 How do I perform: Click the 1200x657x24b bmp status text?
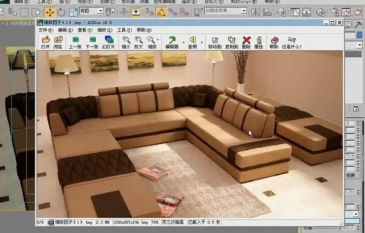[x=130, y=222]
